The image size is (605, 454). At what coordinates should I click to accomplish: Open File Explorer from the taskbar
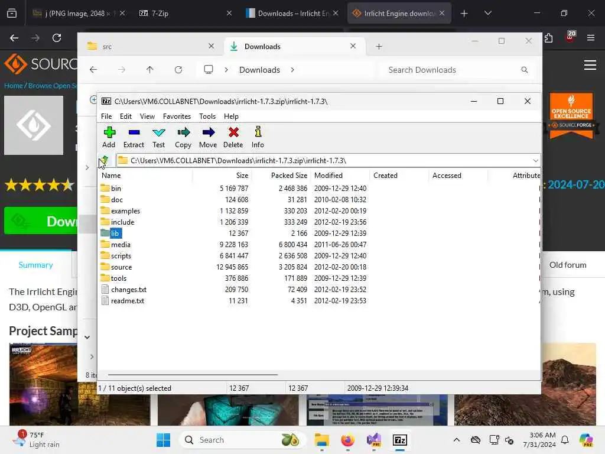(x=321, y=440)
